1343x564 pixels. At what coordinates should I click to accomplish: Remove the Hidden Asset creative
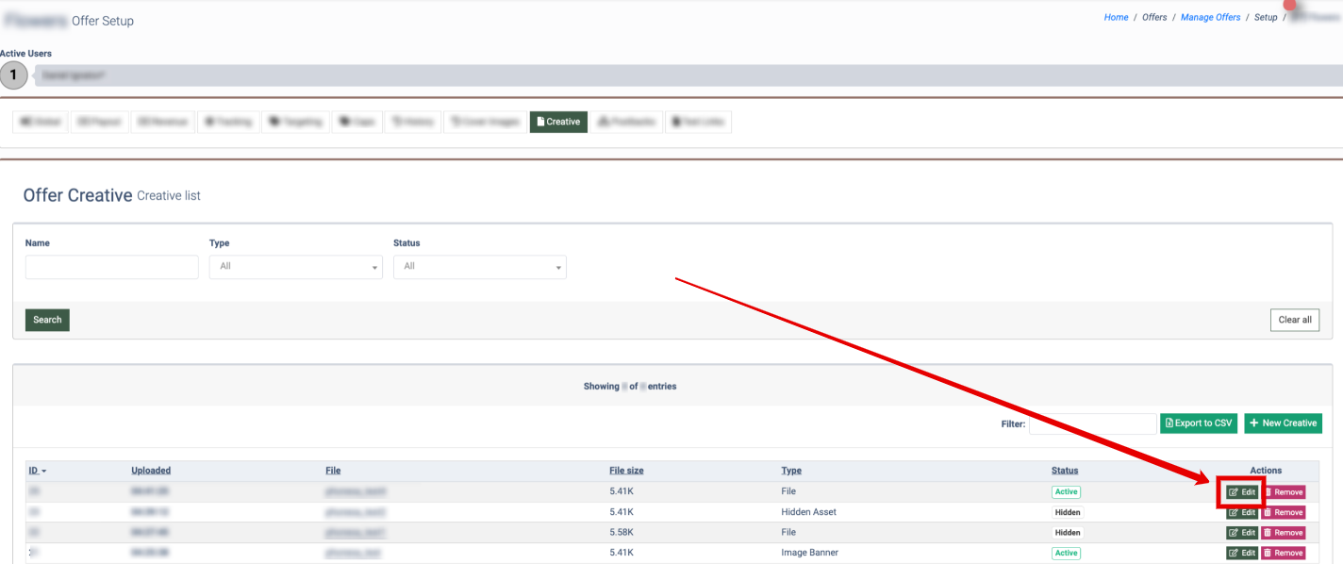(1284, 512)
